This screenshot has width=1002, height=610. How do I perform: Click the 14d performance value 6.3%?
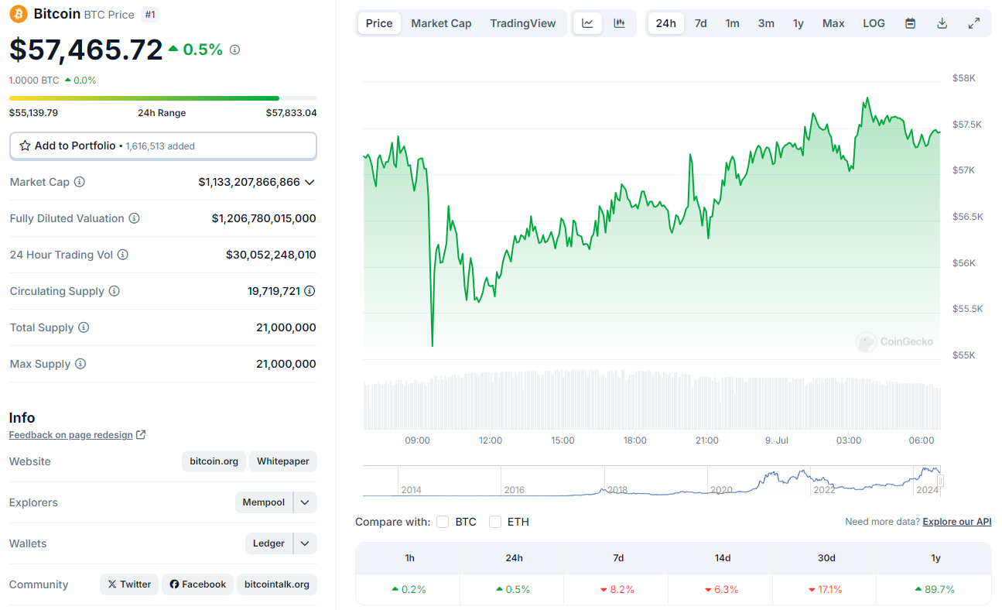tap(721, 590)
